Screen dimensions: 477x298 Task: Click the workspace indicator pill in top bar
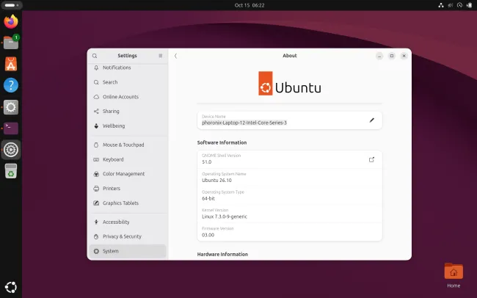point(11,5)
